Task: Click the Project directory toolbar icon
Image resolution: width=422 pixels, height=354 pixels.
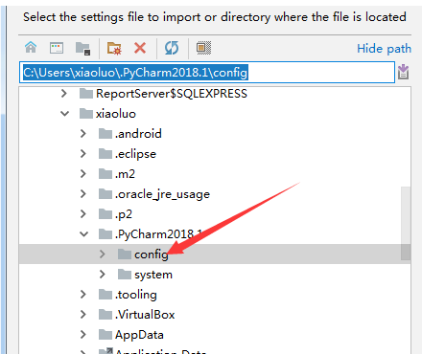Action: tap(82, 49)
